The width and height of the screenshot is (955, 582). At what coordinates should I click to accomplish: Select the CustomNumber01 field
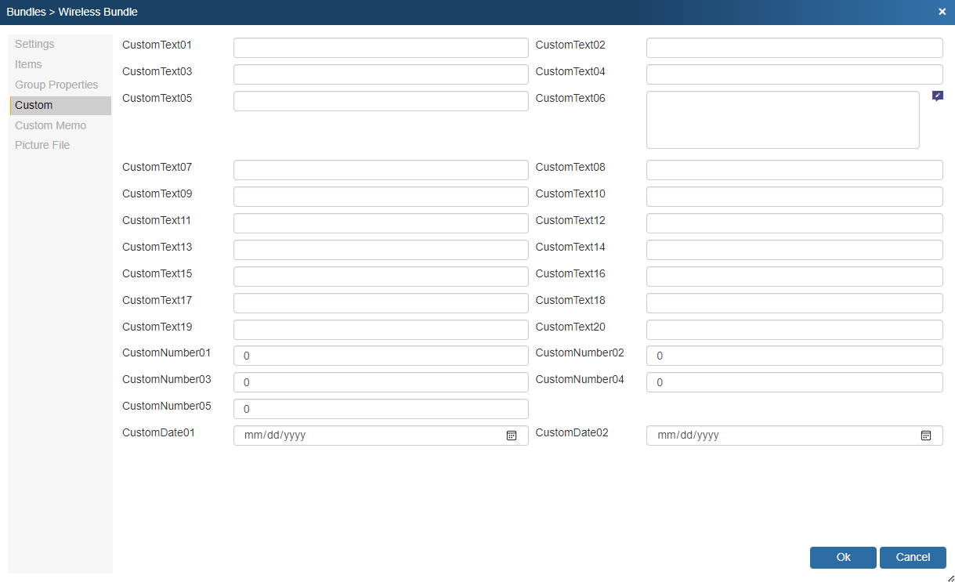[381, 356]
